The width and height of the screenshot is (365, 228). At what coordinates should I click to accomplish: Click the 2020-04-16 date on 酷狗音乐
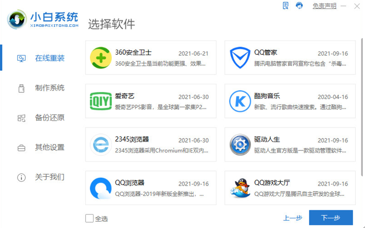333,97
